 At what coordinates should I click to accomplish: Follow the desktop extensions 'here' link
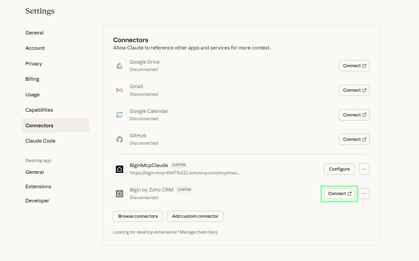coord(213,232)
